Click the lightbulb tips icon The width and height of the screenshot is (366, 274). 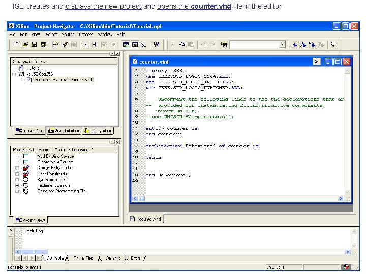click(x=333, y=44)
